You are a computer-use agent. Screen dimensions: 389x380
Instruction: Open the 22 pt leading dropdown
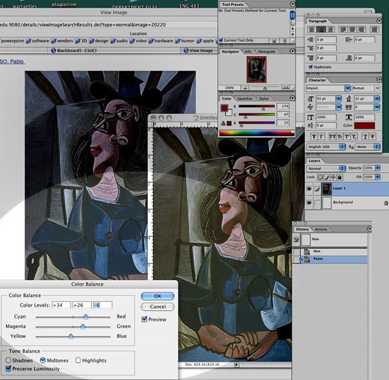pos(377,99)
